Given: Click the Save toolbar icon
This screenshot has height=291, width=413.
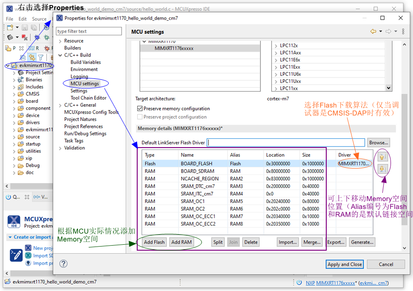Looking at the screenshot, I should point(25,27).
